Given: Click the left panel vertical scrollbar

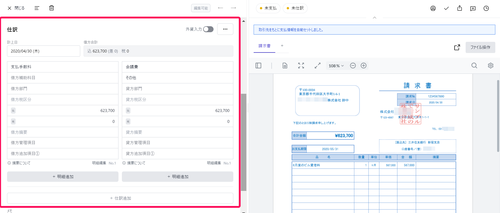Looking at the screenshot, I should coord(243,142).
